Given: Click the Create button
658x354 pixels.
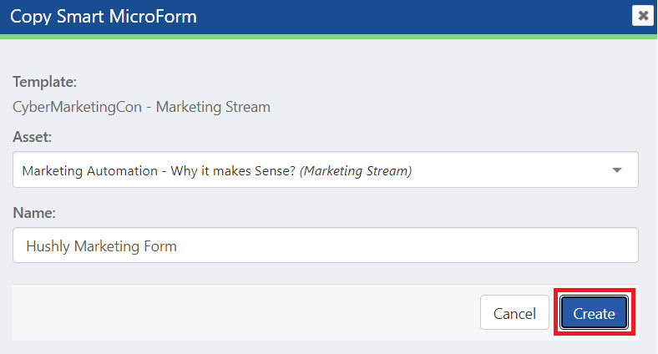Looking at the screenshot, I should pos(594,314).
